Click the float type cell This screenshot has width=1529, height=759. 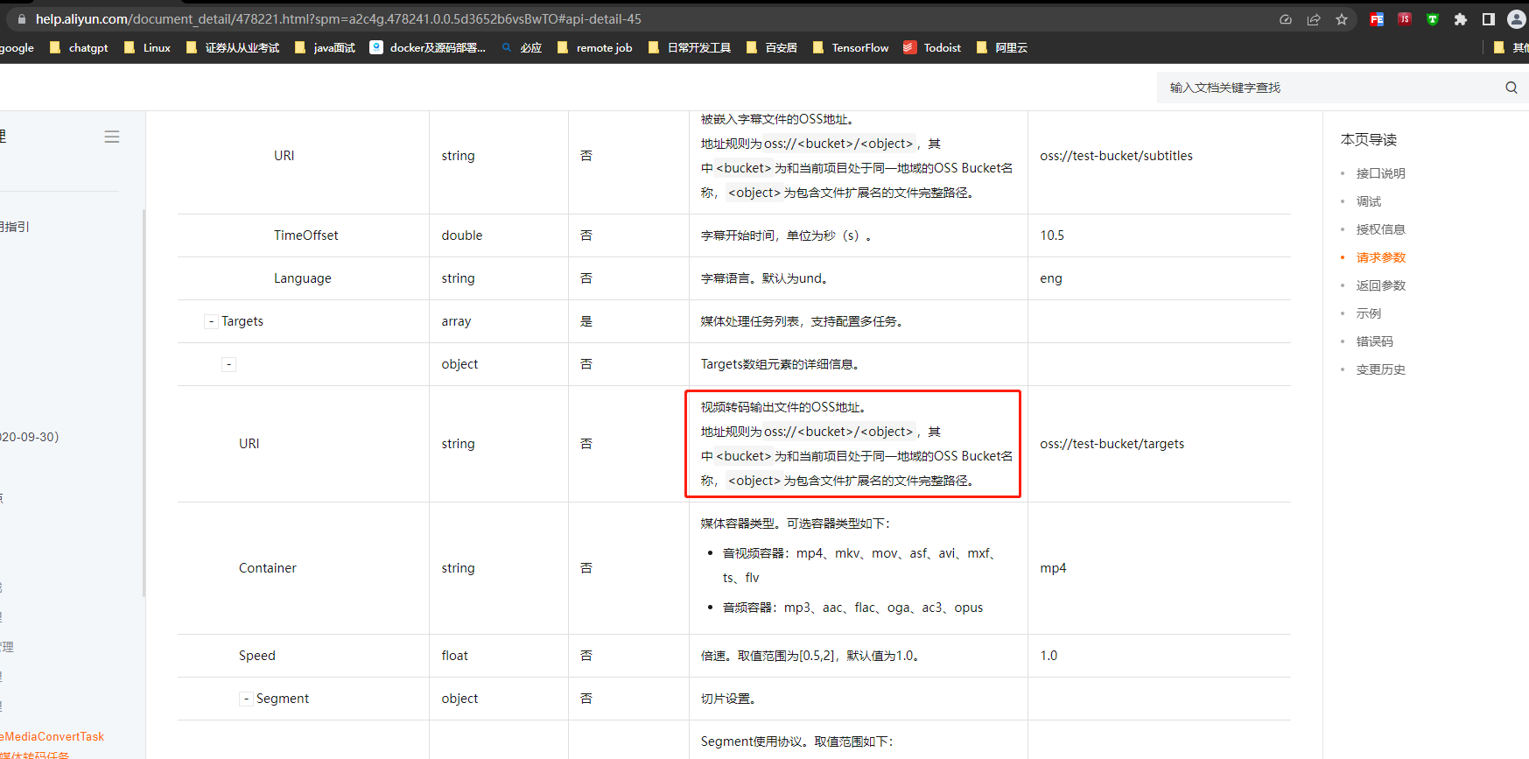(454, 656)
